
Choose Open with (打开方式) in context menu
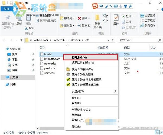click(x=91, y=57)
